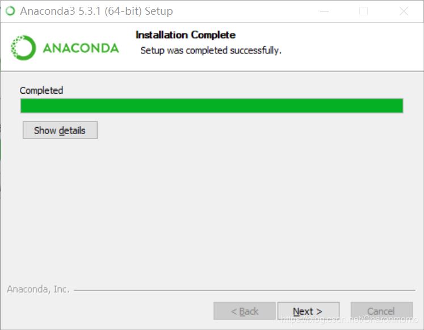
Task: Click the separator line beside Anaconda, Inc.
Action: pos(245,290)
